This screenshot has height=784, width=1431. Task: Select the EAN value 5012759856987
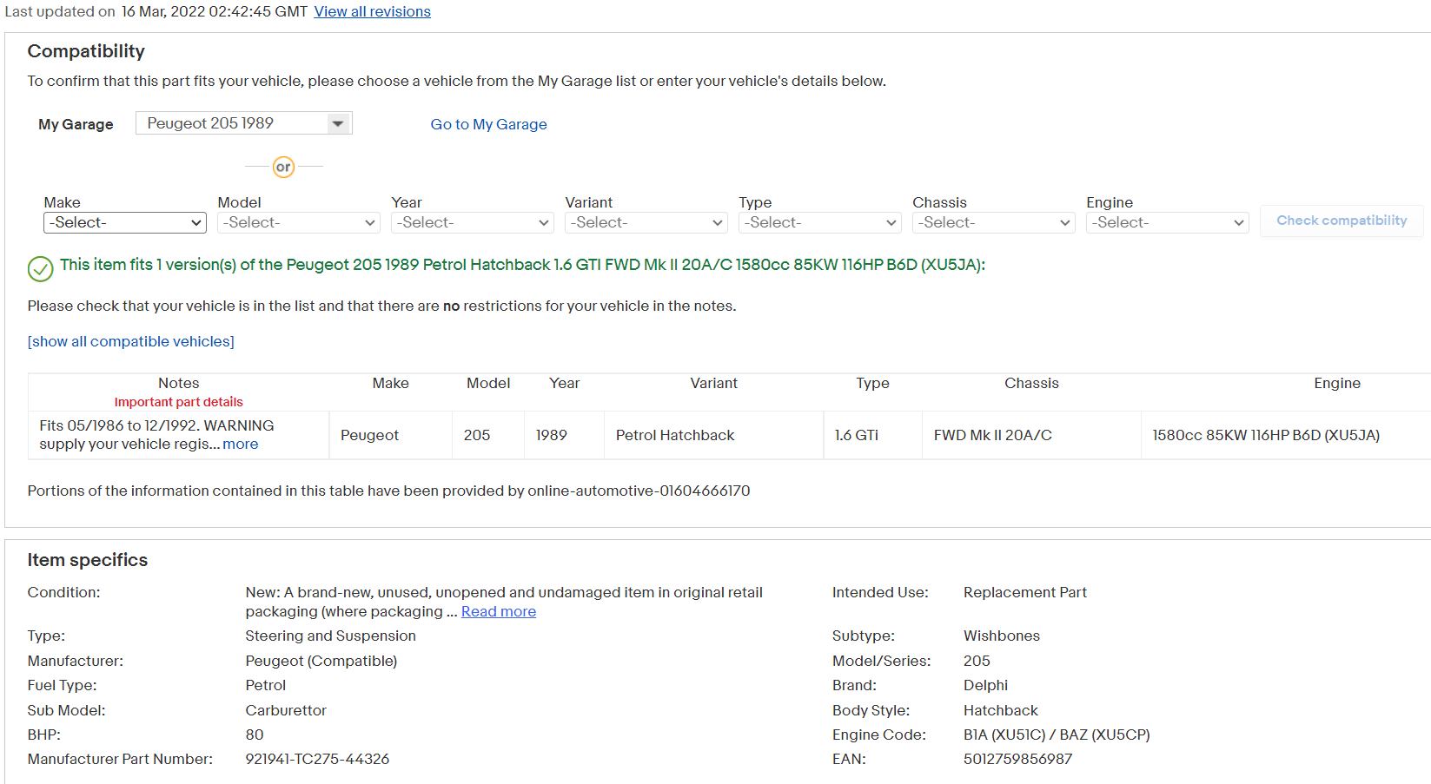pos(1018,759)
